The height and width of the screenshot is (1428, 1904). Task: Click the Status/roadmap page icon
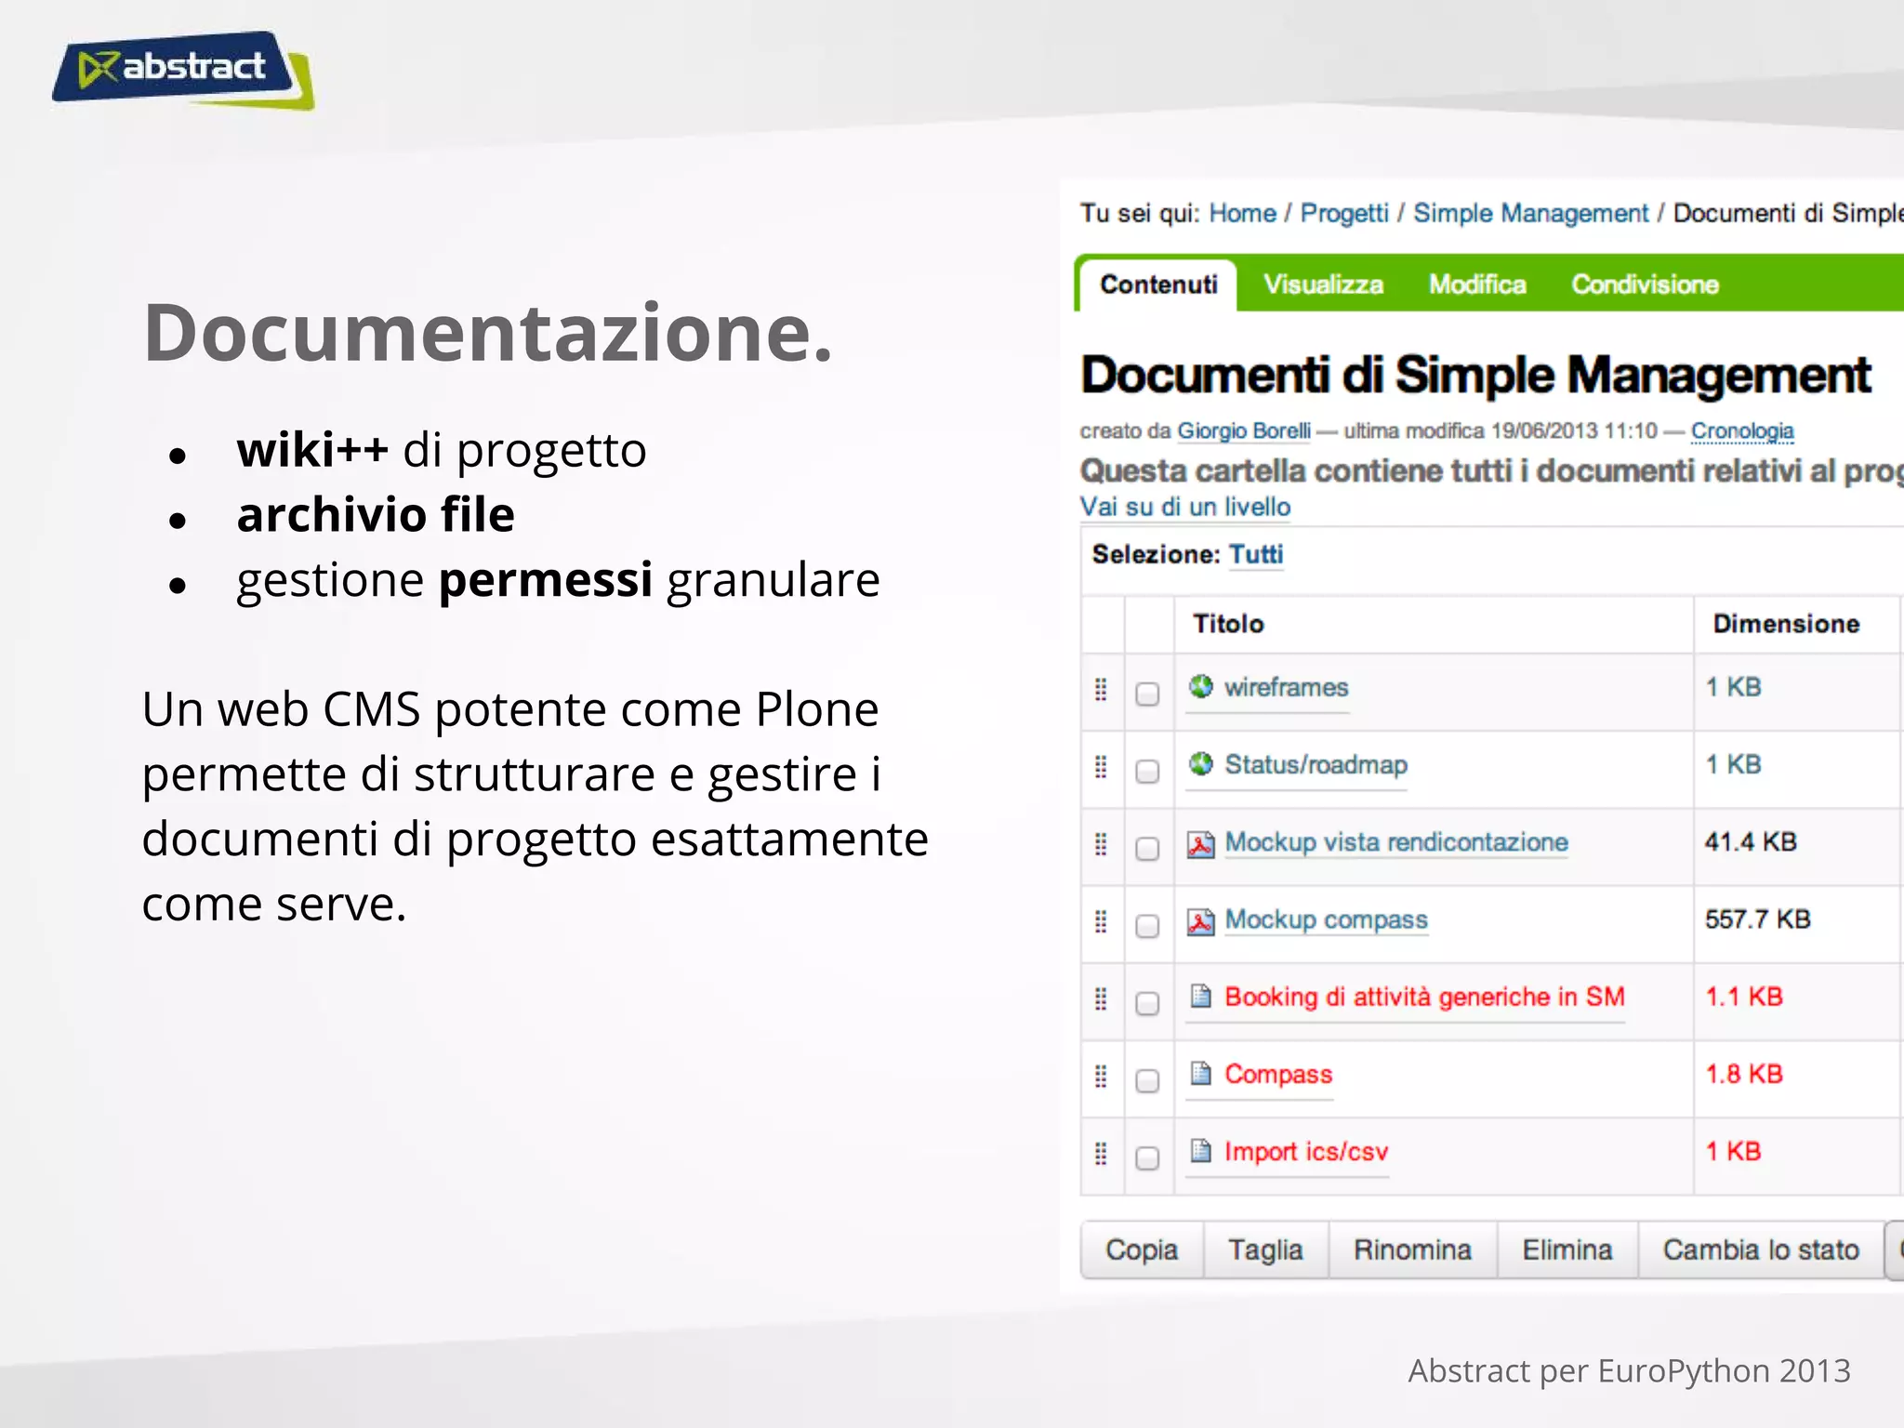[x=1201, y=764]
